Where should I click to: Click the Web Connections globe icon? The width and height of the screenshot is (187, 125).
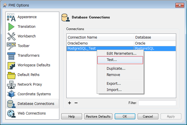(11, 114)
